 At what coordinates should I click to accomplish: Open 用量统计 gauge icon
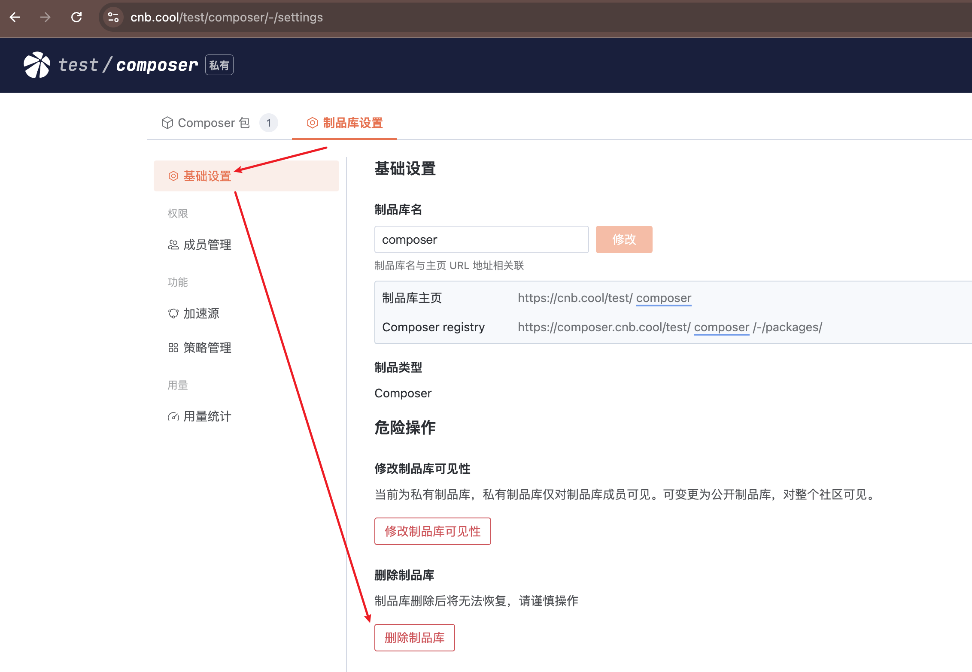[x=173, y=417]
